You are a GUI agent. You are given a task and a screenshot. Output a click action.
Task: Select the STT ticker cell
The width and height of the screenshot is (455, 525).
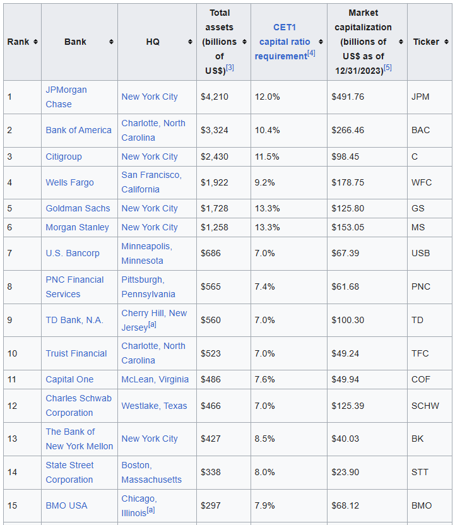tap(430, 473)
